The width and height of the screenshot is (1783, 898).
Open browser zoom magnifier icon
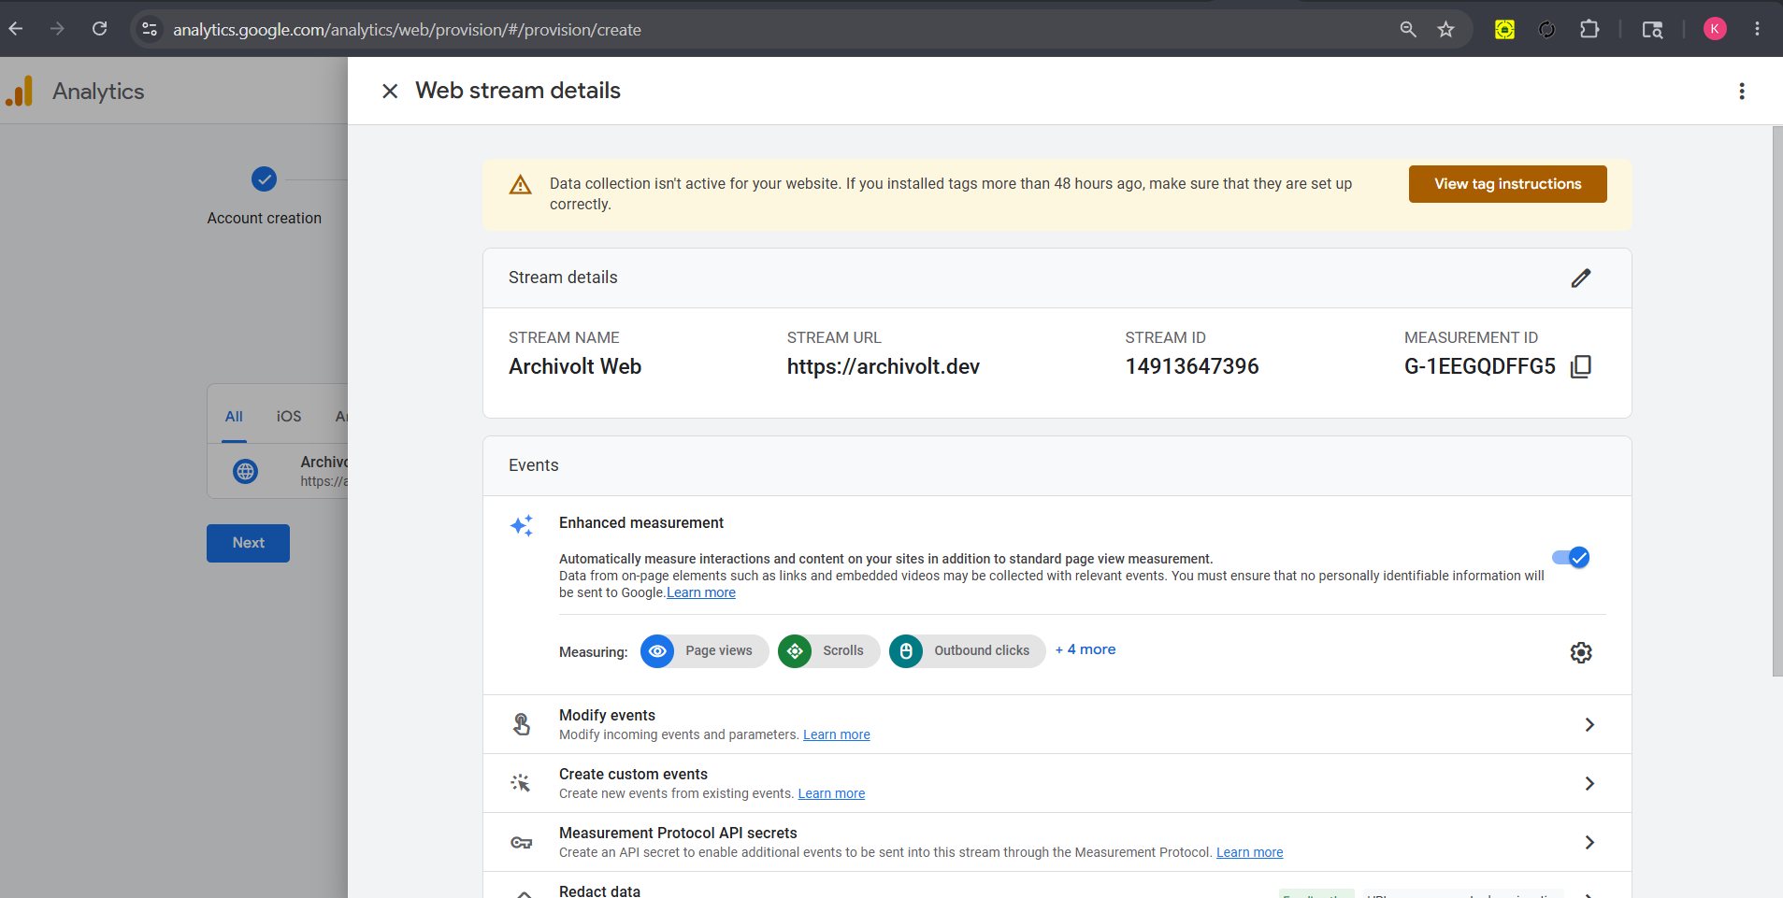pos(1408,29)
